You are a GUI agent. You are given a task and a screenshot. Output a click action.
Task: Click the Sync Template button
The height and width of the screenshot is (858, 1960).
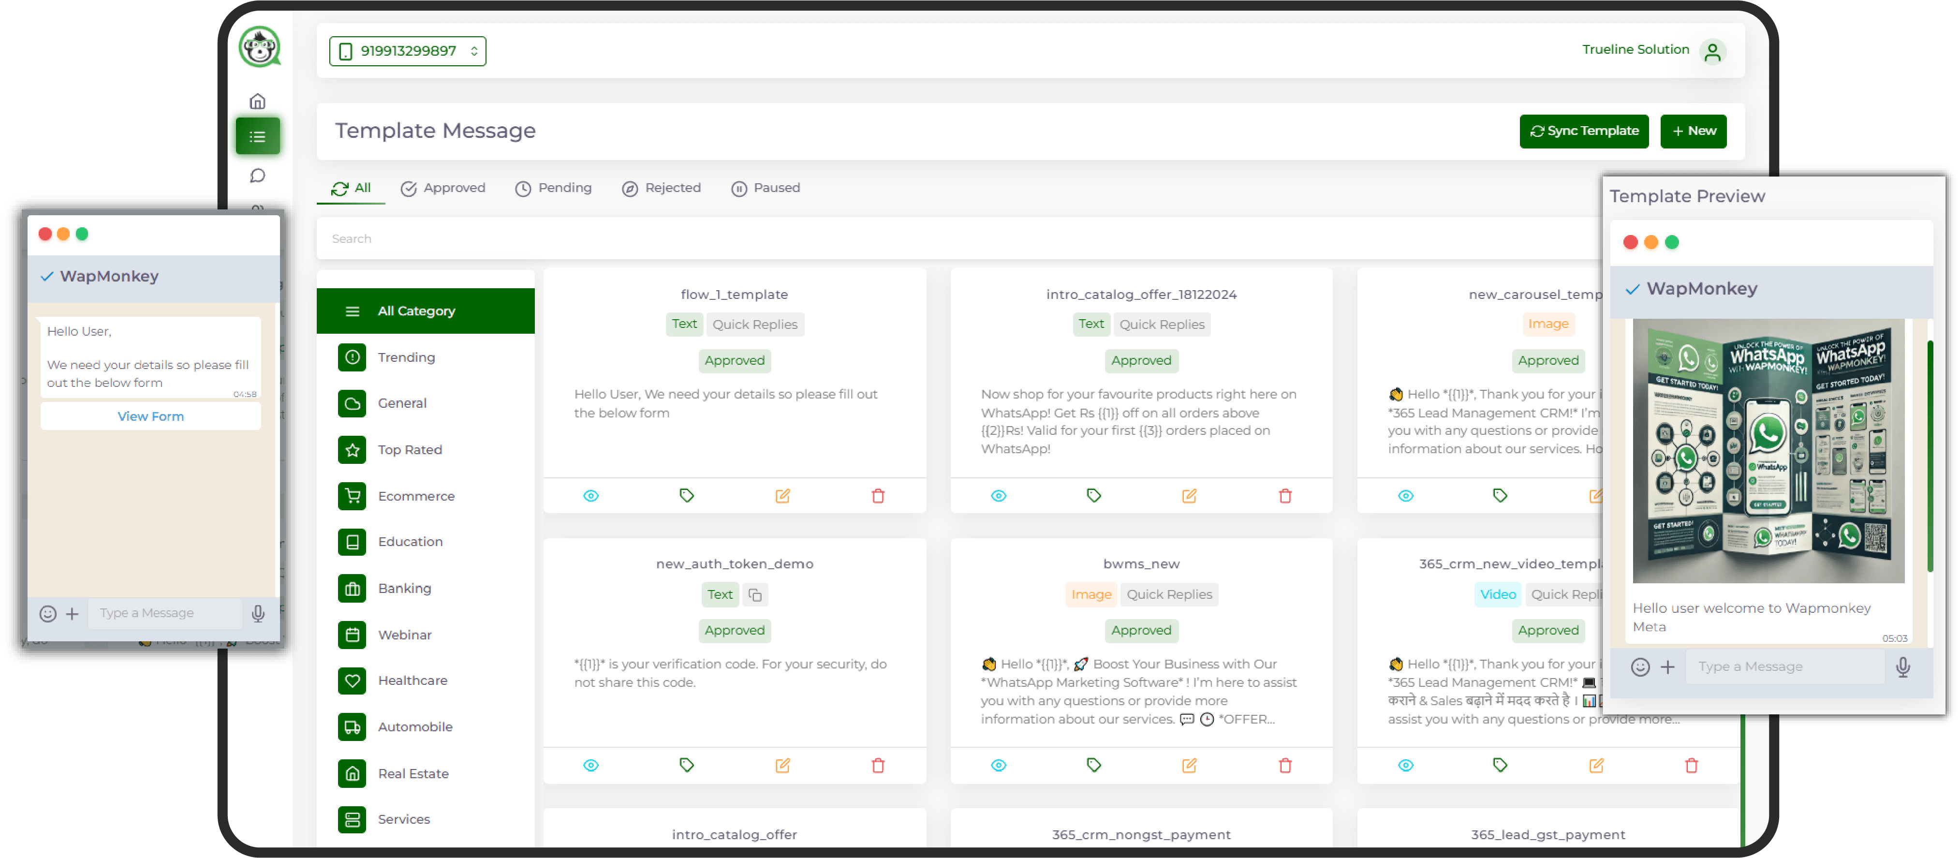(1584, 131)
